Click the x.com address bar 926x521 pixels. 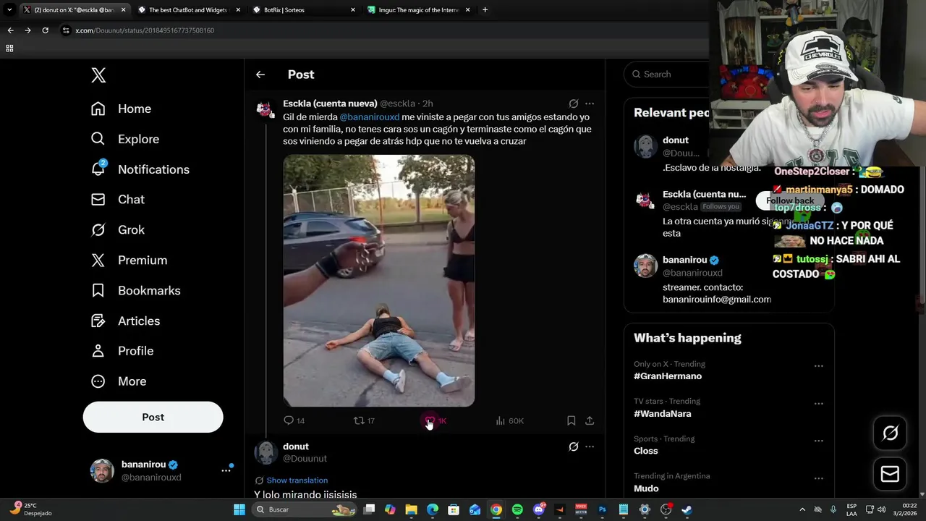pyautogui.click(x=383, y=30)
